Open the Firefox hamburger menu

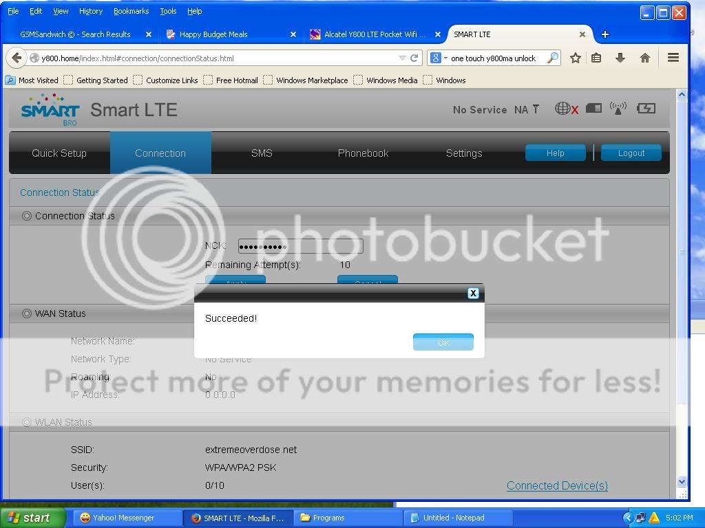click(673, 58)
